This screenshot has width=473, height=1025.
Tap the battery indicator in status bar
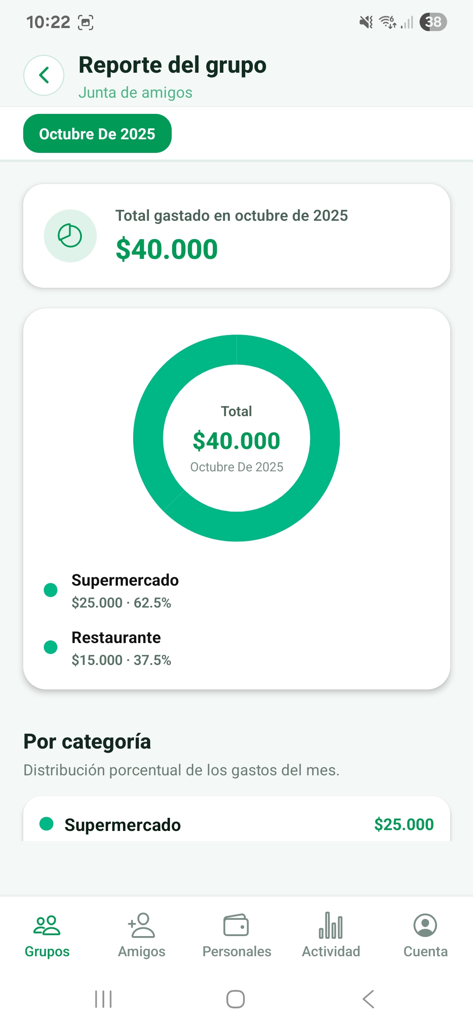pos(433,22)
